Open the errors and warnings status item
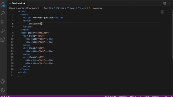Viewport: 173px width, 97px height. click(5, 96)
